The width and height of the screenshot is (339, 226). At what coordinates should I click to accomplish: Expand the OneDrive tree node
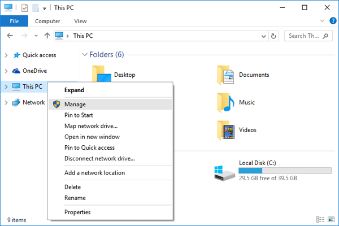point(6,71)
